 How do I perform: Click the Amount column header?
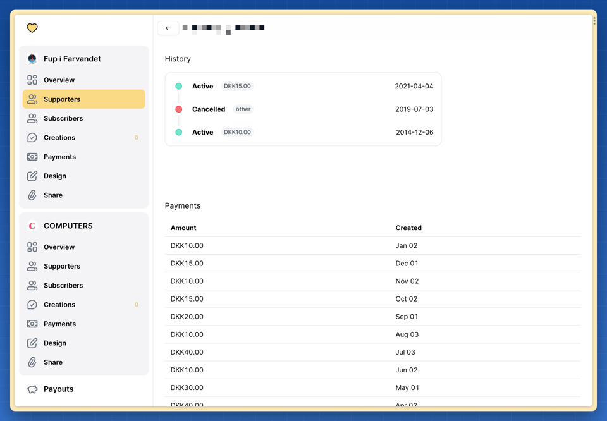(x=183, y=228)
